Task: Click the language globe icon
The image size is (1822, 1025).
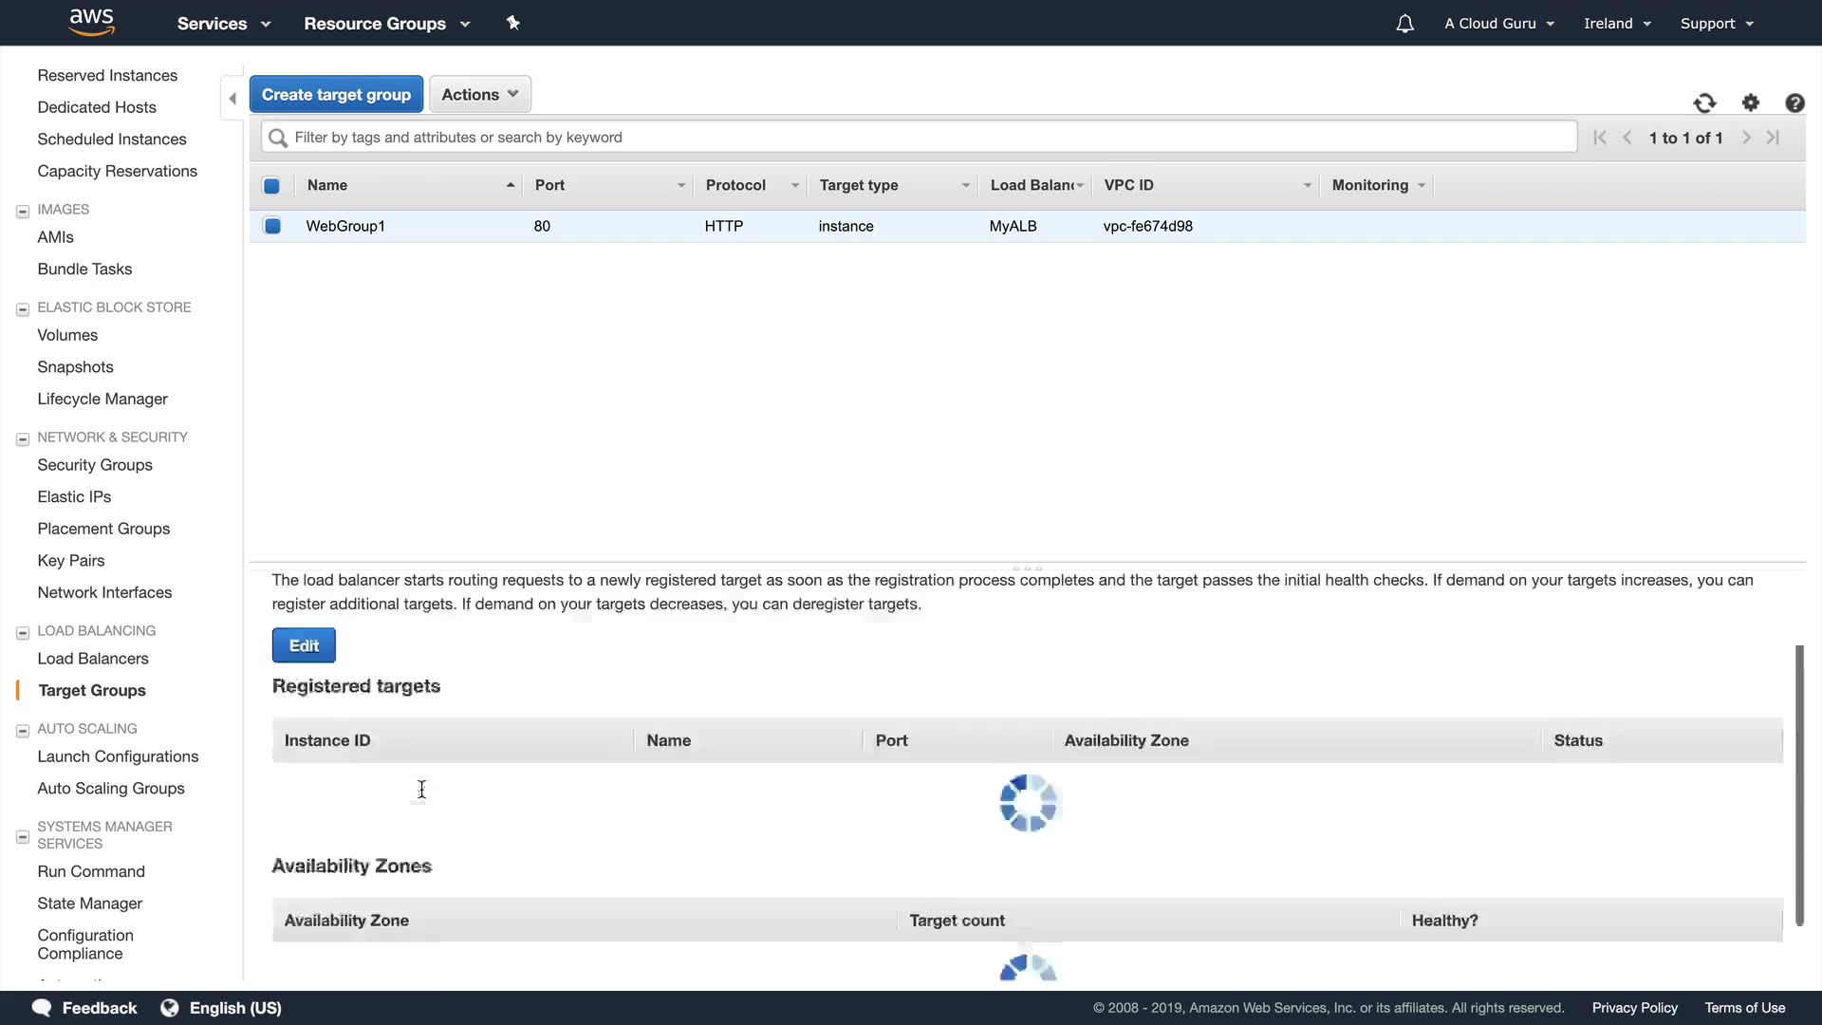Action: click(170, 1008)
